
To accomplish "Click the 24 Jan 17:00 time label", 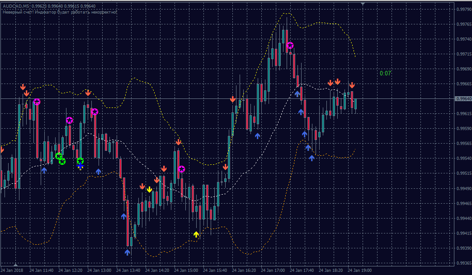I will point(273,270).
